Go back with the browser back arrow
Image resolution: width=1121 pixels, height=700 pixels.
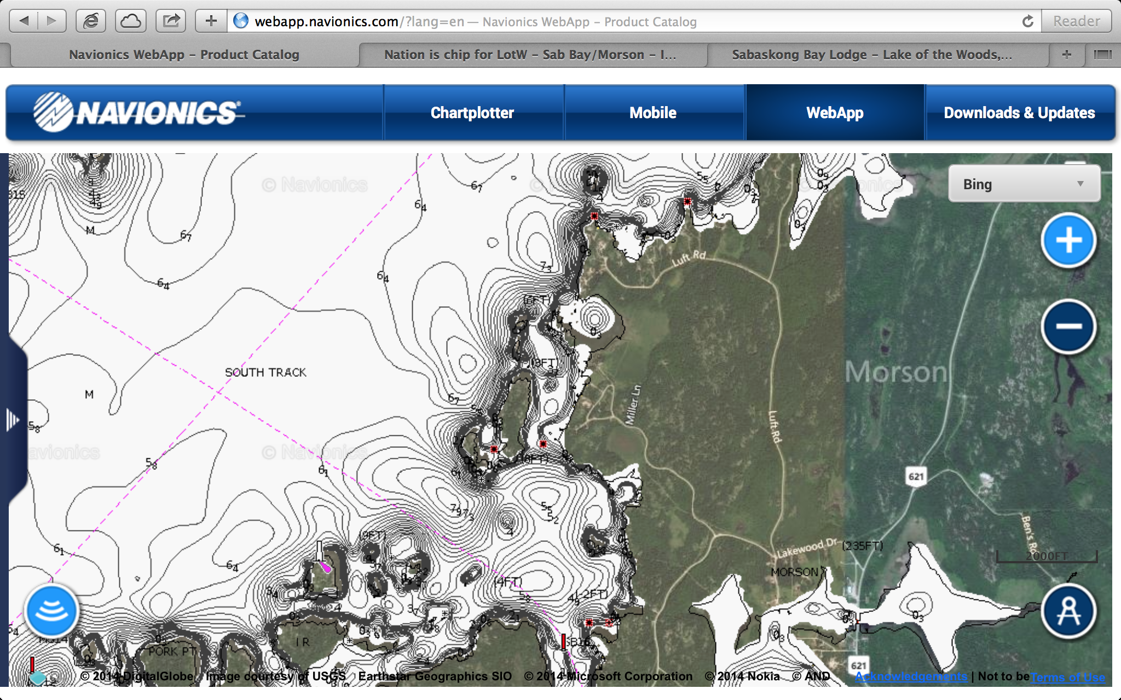click(x=24, y=21)
